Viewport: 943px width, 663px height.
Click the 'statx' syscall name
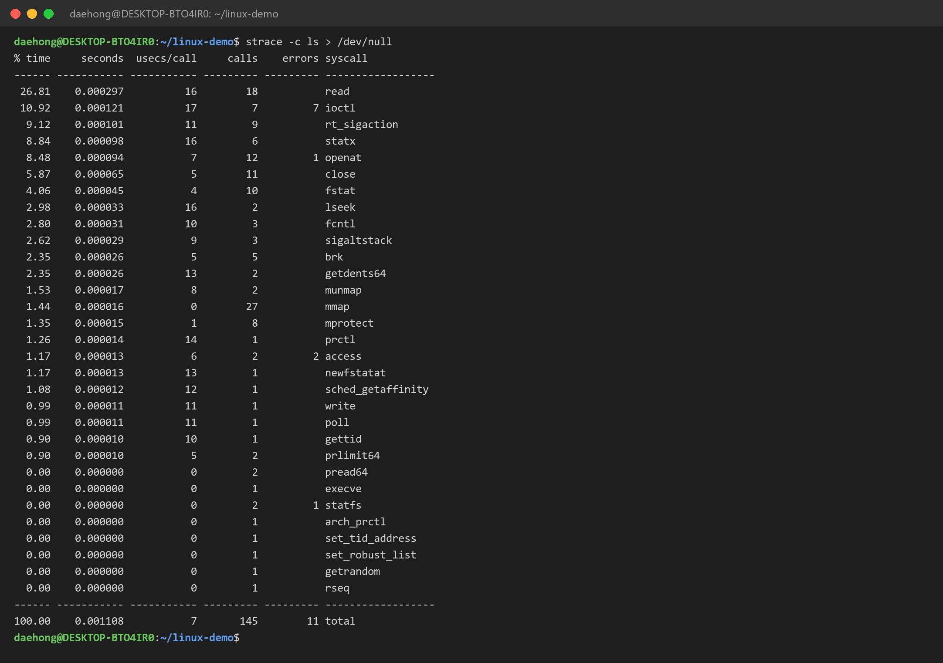(340, 141)
